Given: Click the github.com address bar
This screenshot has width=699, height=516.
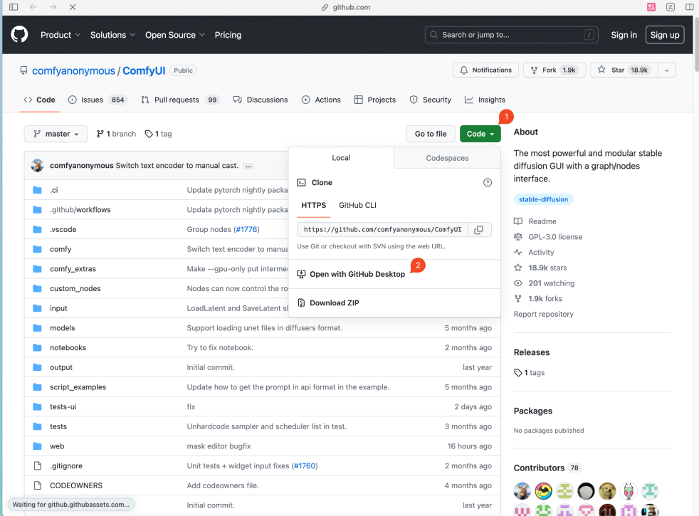Looking at the screenshot, I should (346, 7).
